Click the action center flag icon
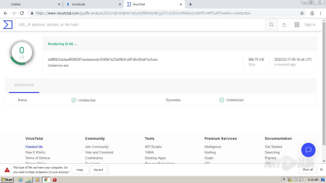This screenshot has width=326, height=183. tap(302, 180)
